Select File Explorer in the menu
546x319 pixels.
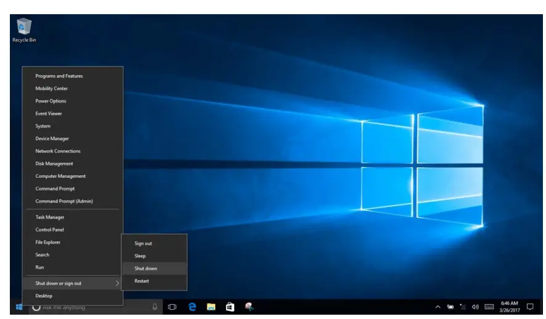73,242
